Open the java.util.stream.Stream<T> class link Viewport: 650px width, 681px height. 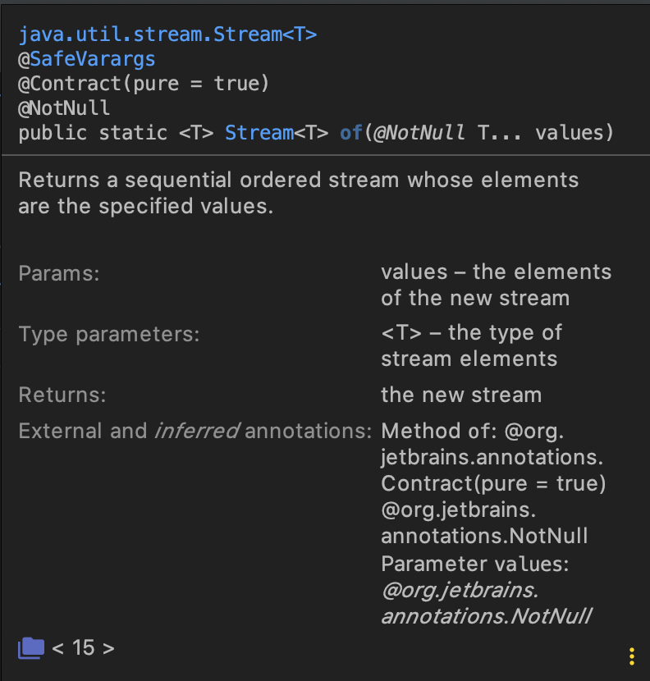pos(167,34)
